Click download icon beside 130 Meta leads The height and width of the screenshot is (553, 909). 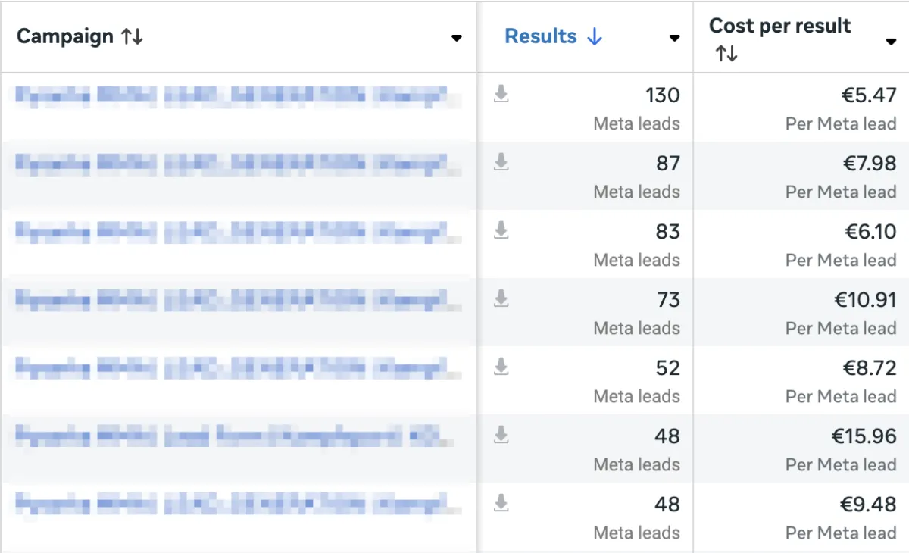(501, 94)
